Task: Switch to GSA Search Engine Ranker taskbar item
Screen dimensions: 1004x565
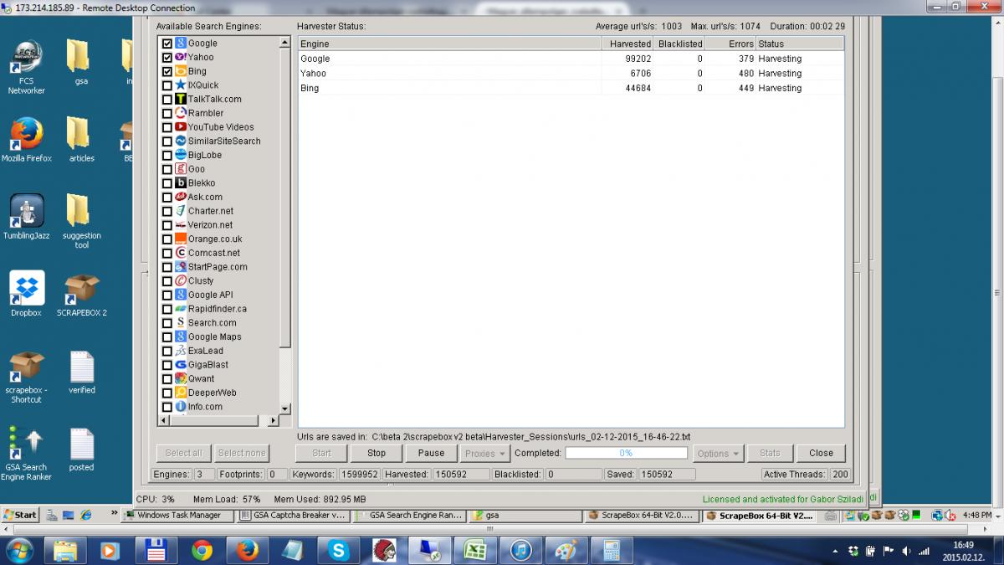Action: click(410, 516)
